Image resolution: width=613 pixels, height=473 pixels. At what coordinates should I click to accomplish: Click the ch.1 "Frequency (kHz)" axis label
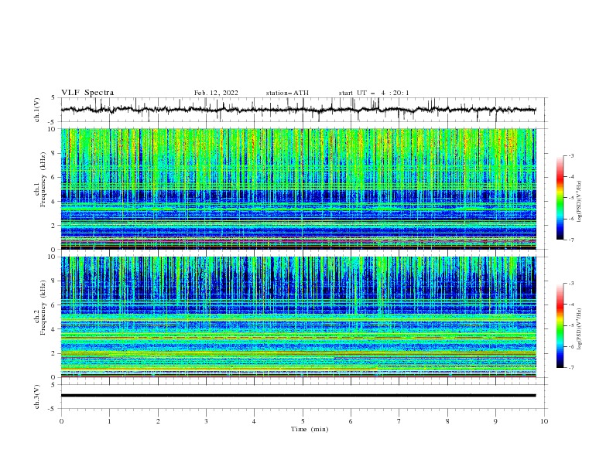click(43, 179)
